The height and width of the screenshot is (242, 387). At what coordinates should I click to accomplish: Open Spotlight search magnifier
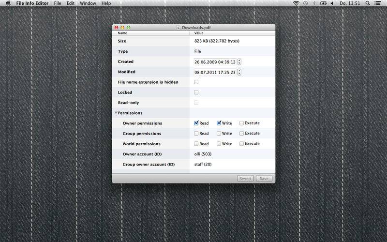[368, 3]
